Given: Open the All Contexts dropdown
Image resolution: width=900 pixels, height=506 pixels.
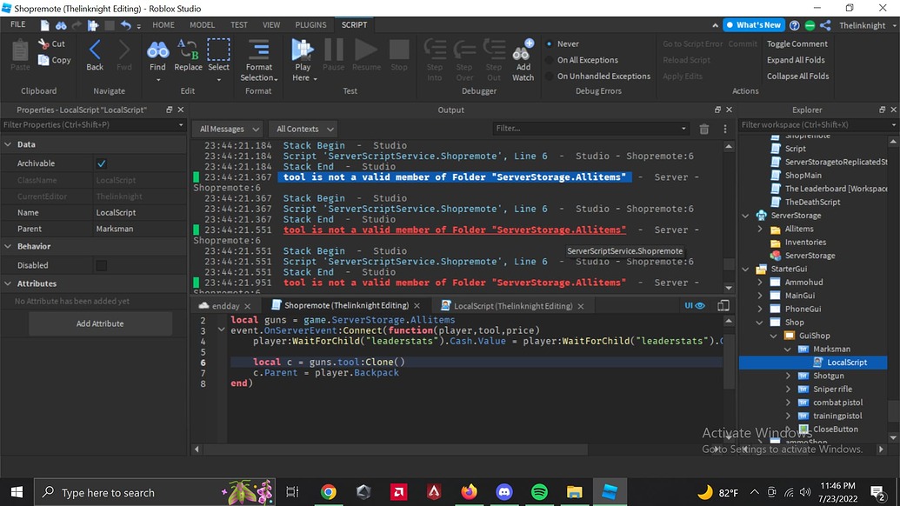Looking at the screenshot, I should (x=303, y=129).
